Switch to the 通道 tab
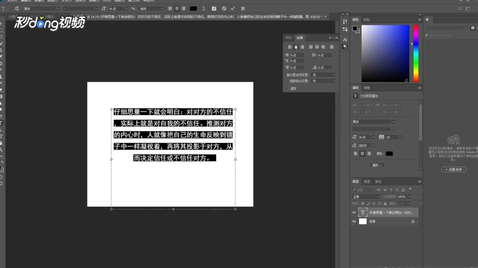 point(367,182)
